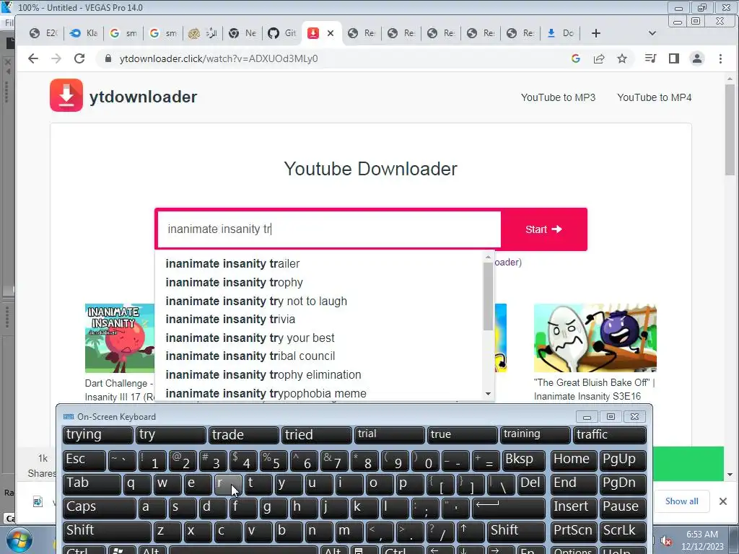Click the page vertical scrollbar thumb
Image resolution: width=739 pixels, height=554 pixels.
pyautogui.click(x=730, y=130)
